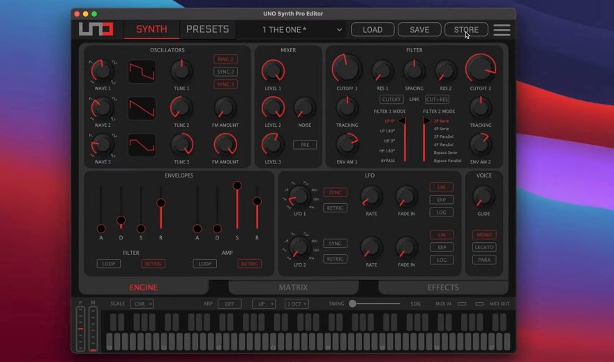This screenshot has width=614, height=362.
Task: Adjust the SWING slider handle
Action: tap(352, 304)
